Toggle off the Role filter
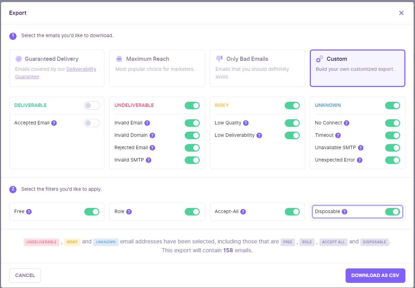415x288 pixels. [192, 212]
